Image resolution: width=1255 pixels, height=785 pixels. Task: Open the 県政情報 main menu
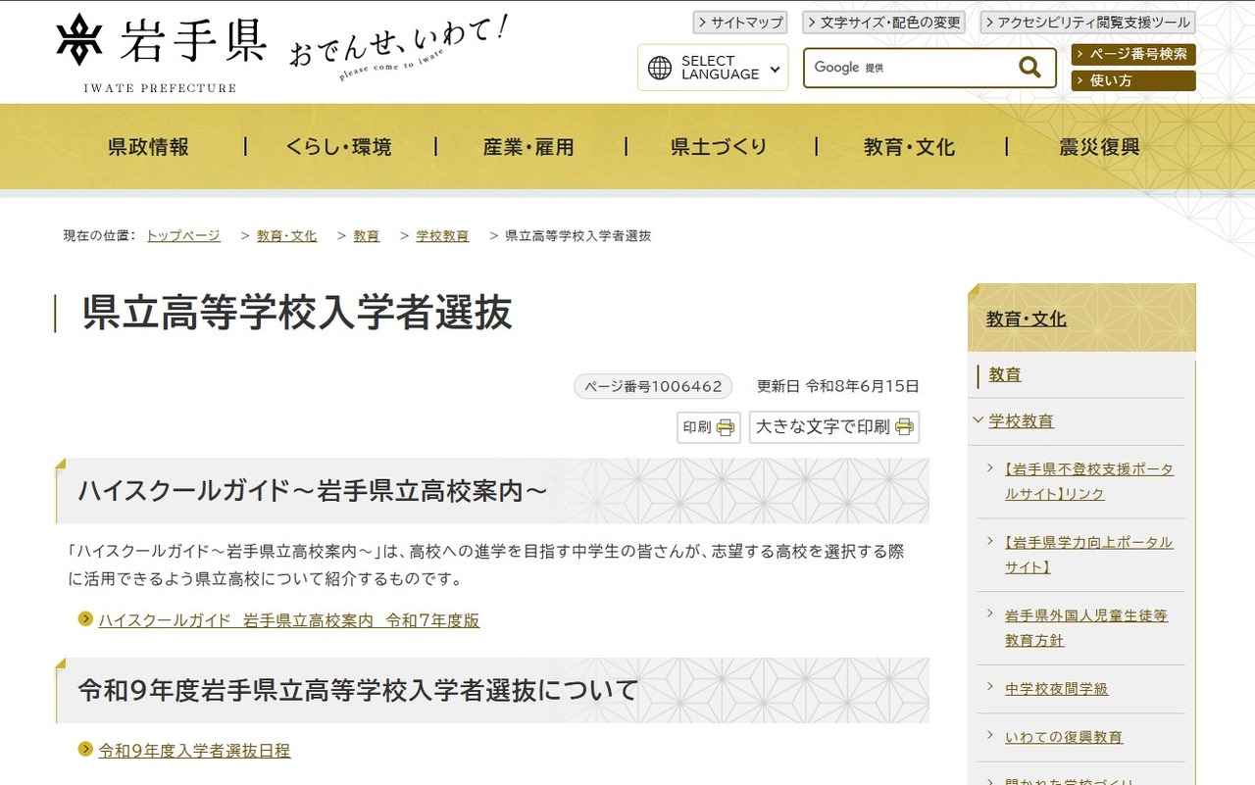[148, 147]
